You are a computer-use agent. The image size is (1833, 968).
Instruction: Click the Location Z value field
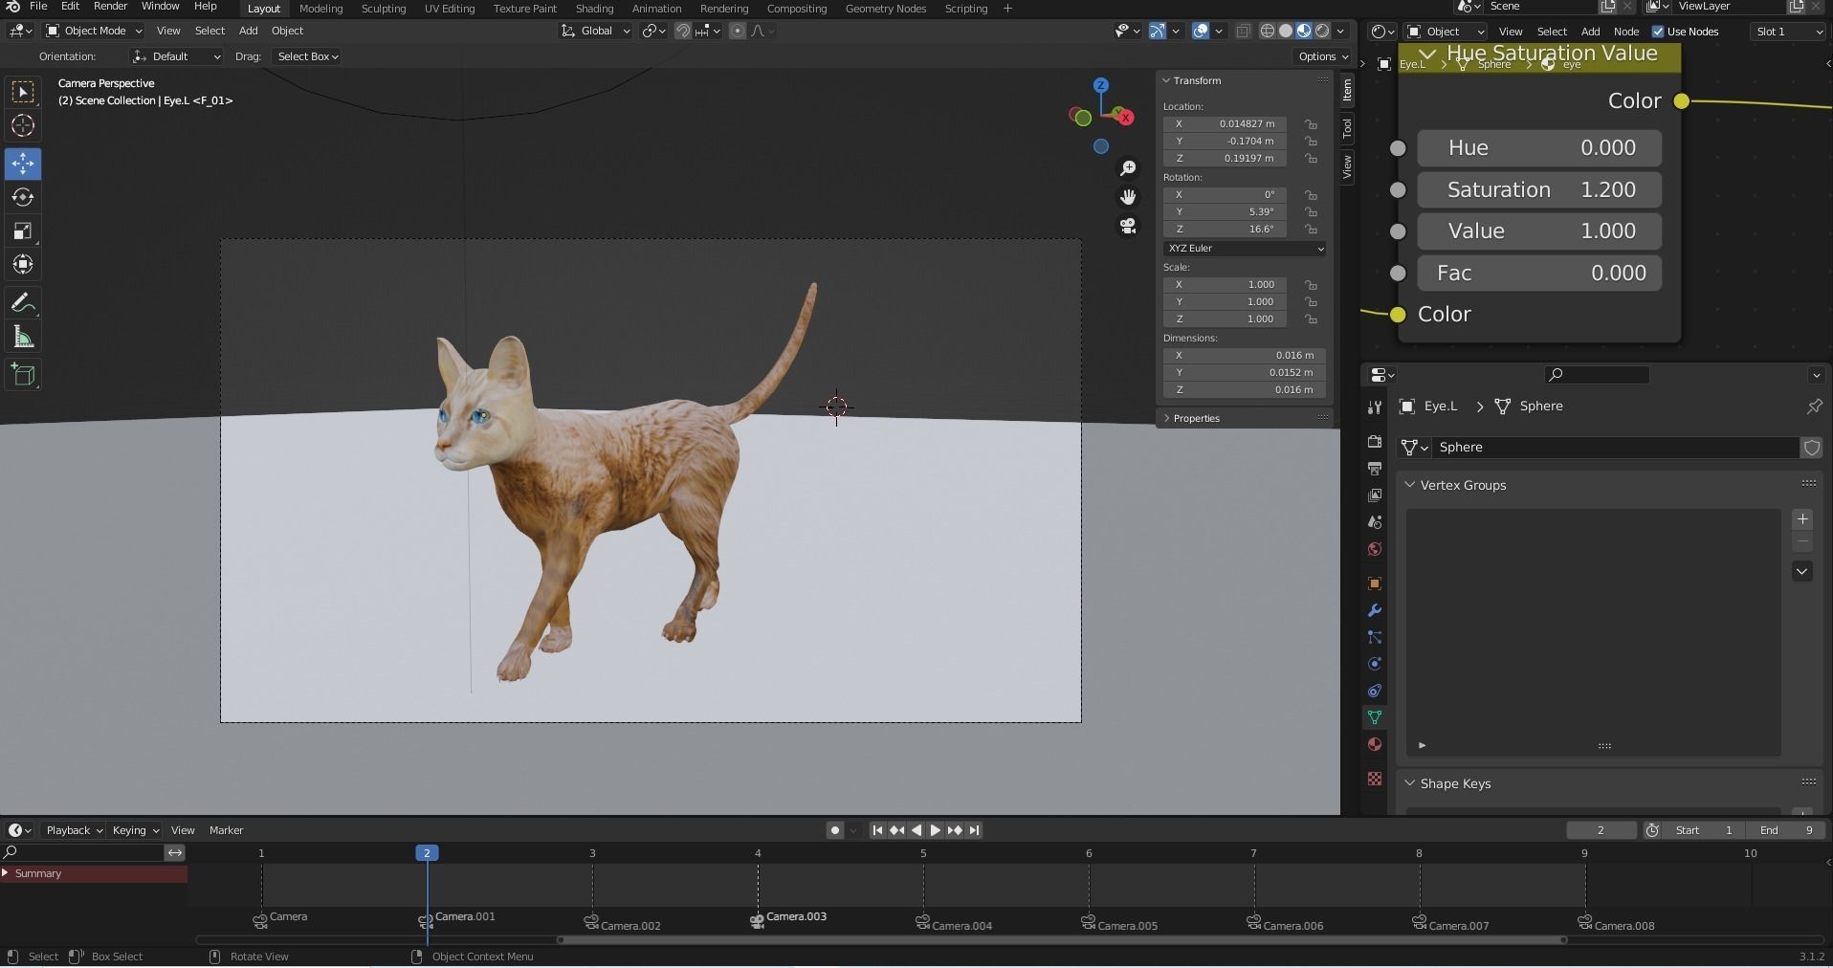coord(1226,159)
